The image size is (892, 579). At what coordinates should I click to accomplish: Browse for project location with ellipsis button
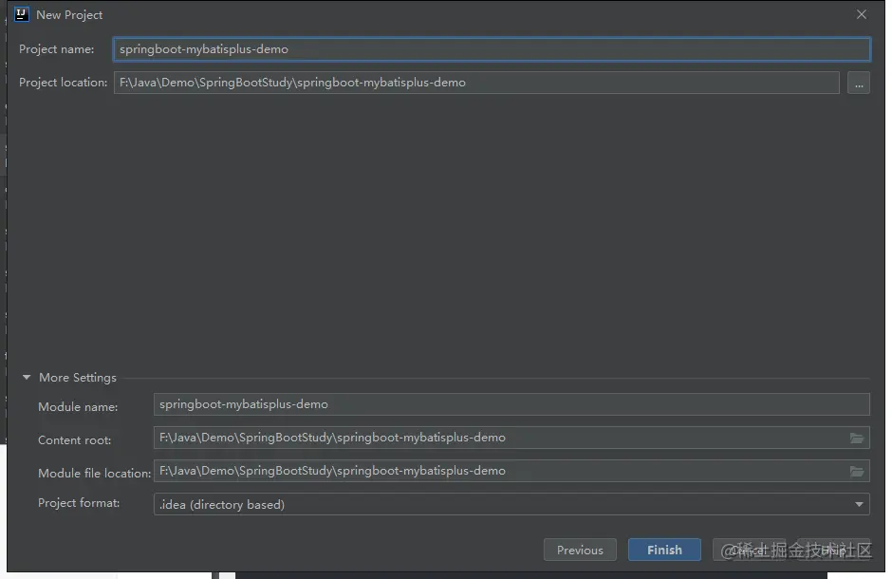click(859, 83)
